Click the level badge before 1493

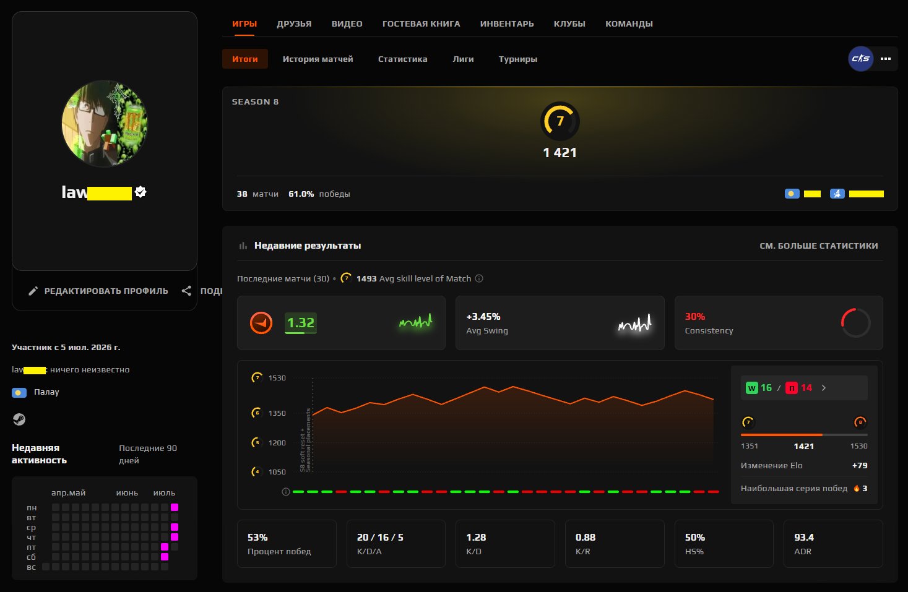(347, 278)
